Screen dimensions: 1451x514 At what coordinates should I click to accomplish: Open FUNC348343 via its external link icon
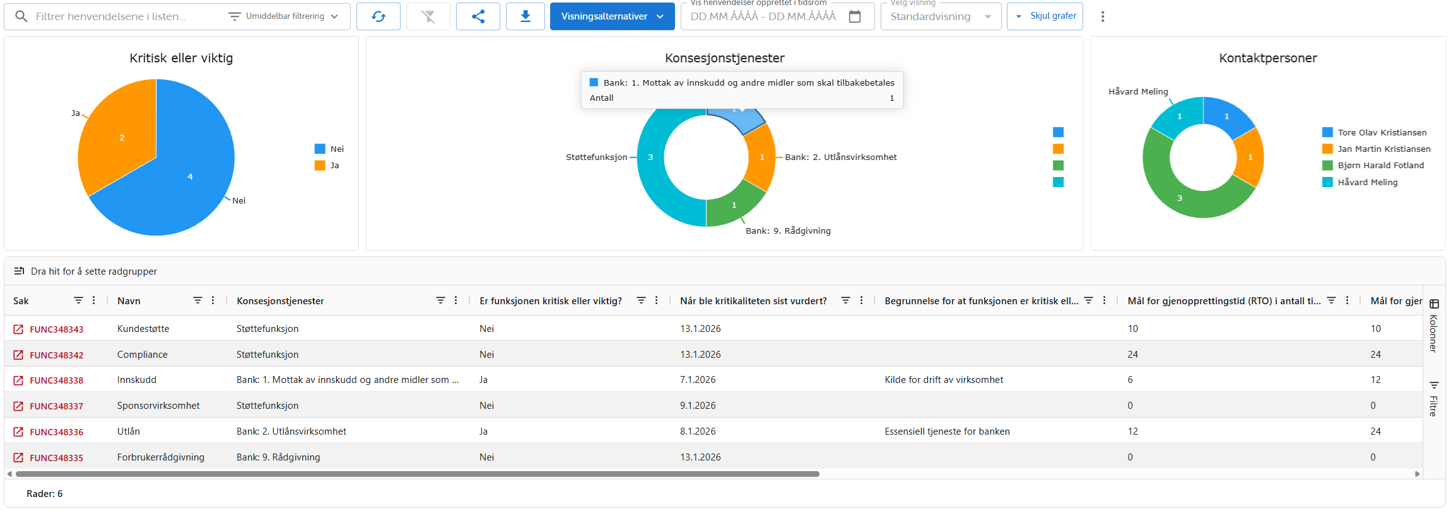[18, 329]
